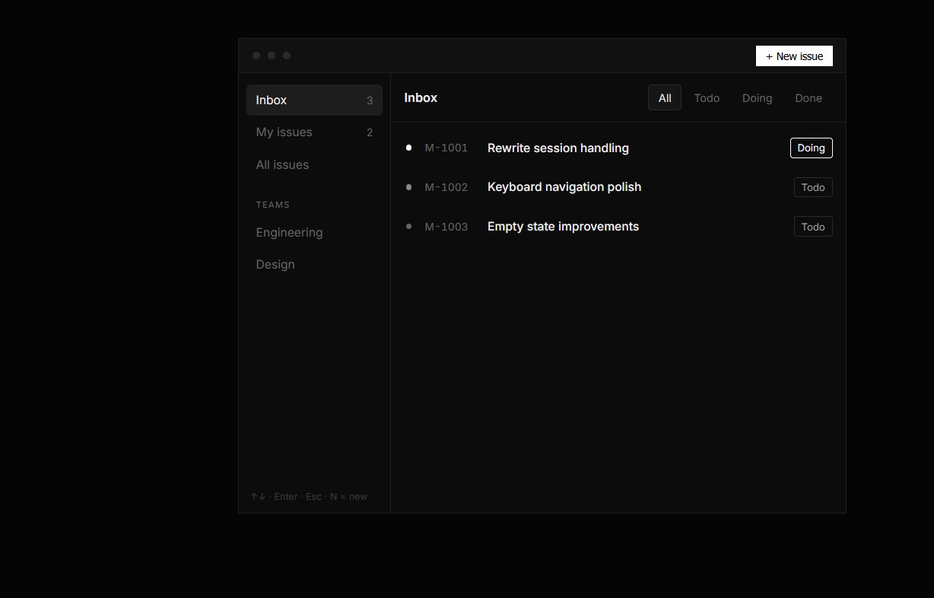Click the Inbox heading in main panel
Viewport: 934px width, 598px height.
[421, 97]
